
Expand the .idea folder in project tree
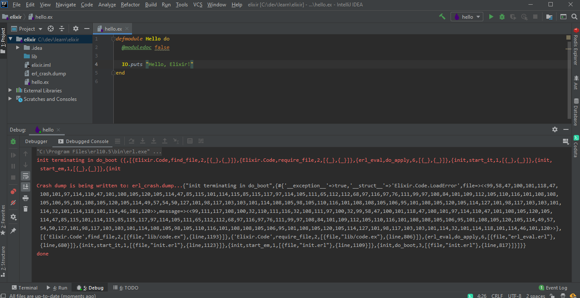tap(17, 48)
